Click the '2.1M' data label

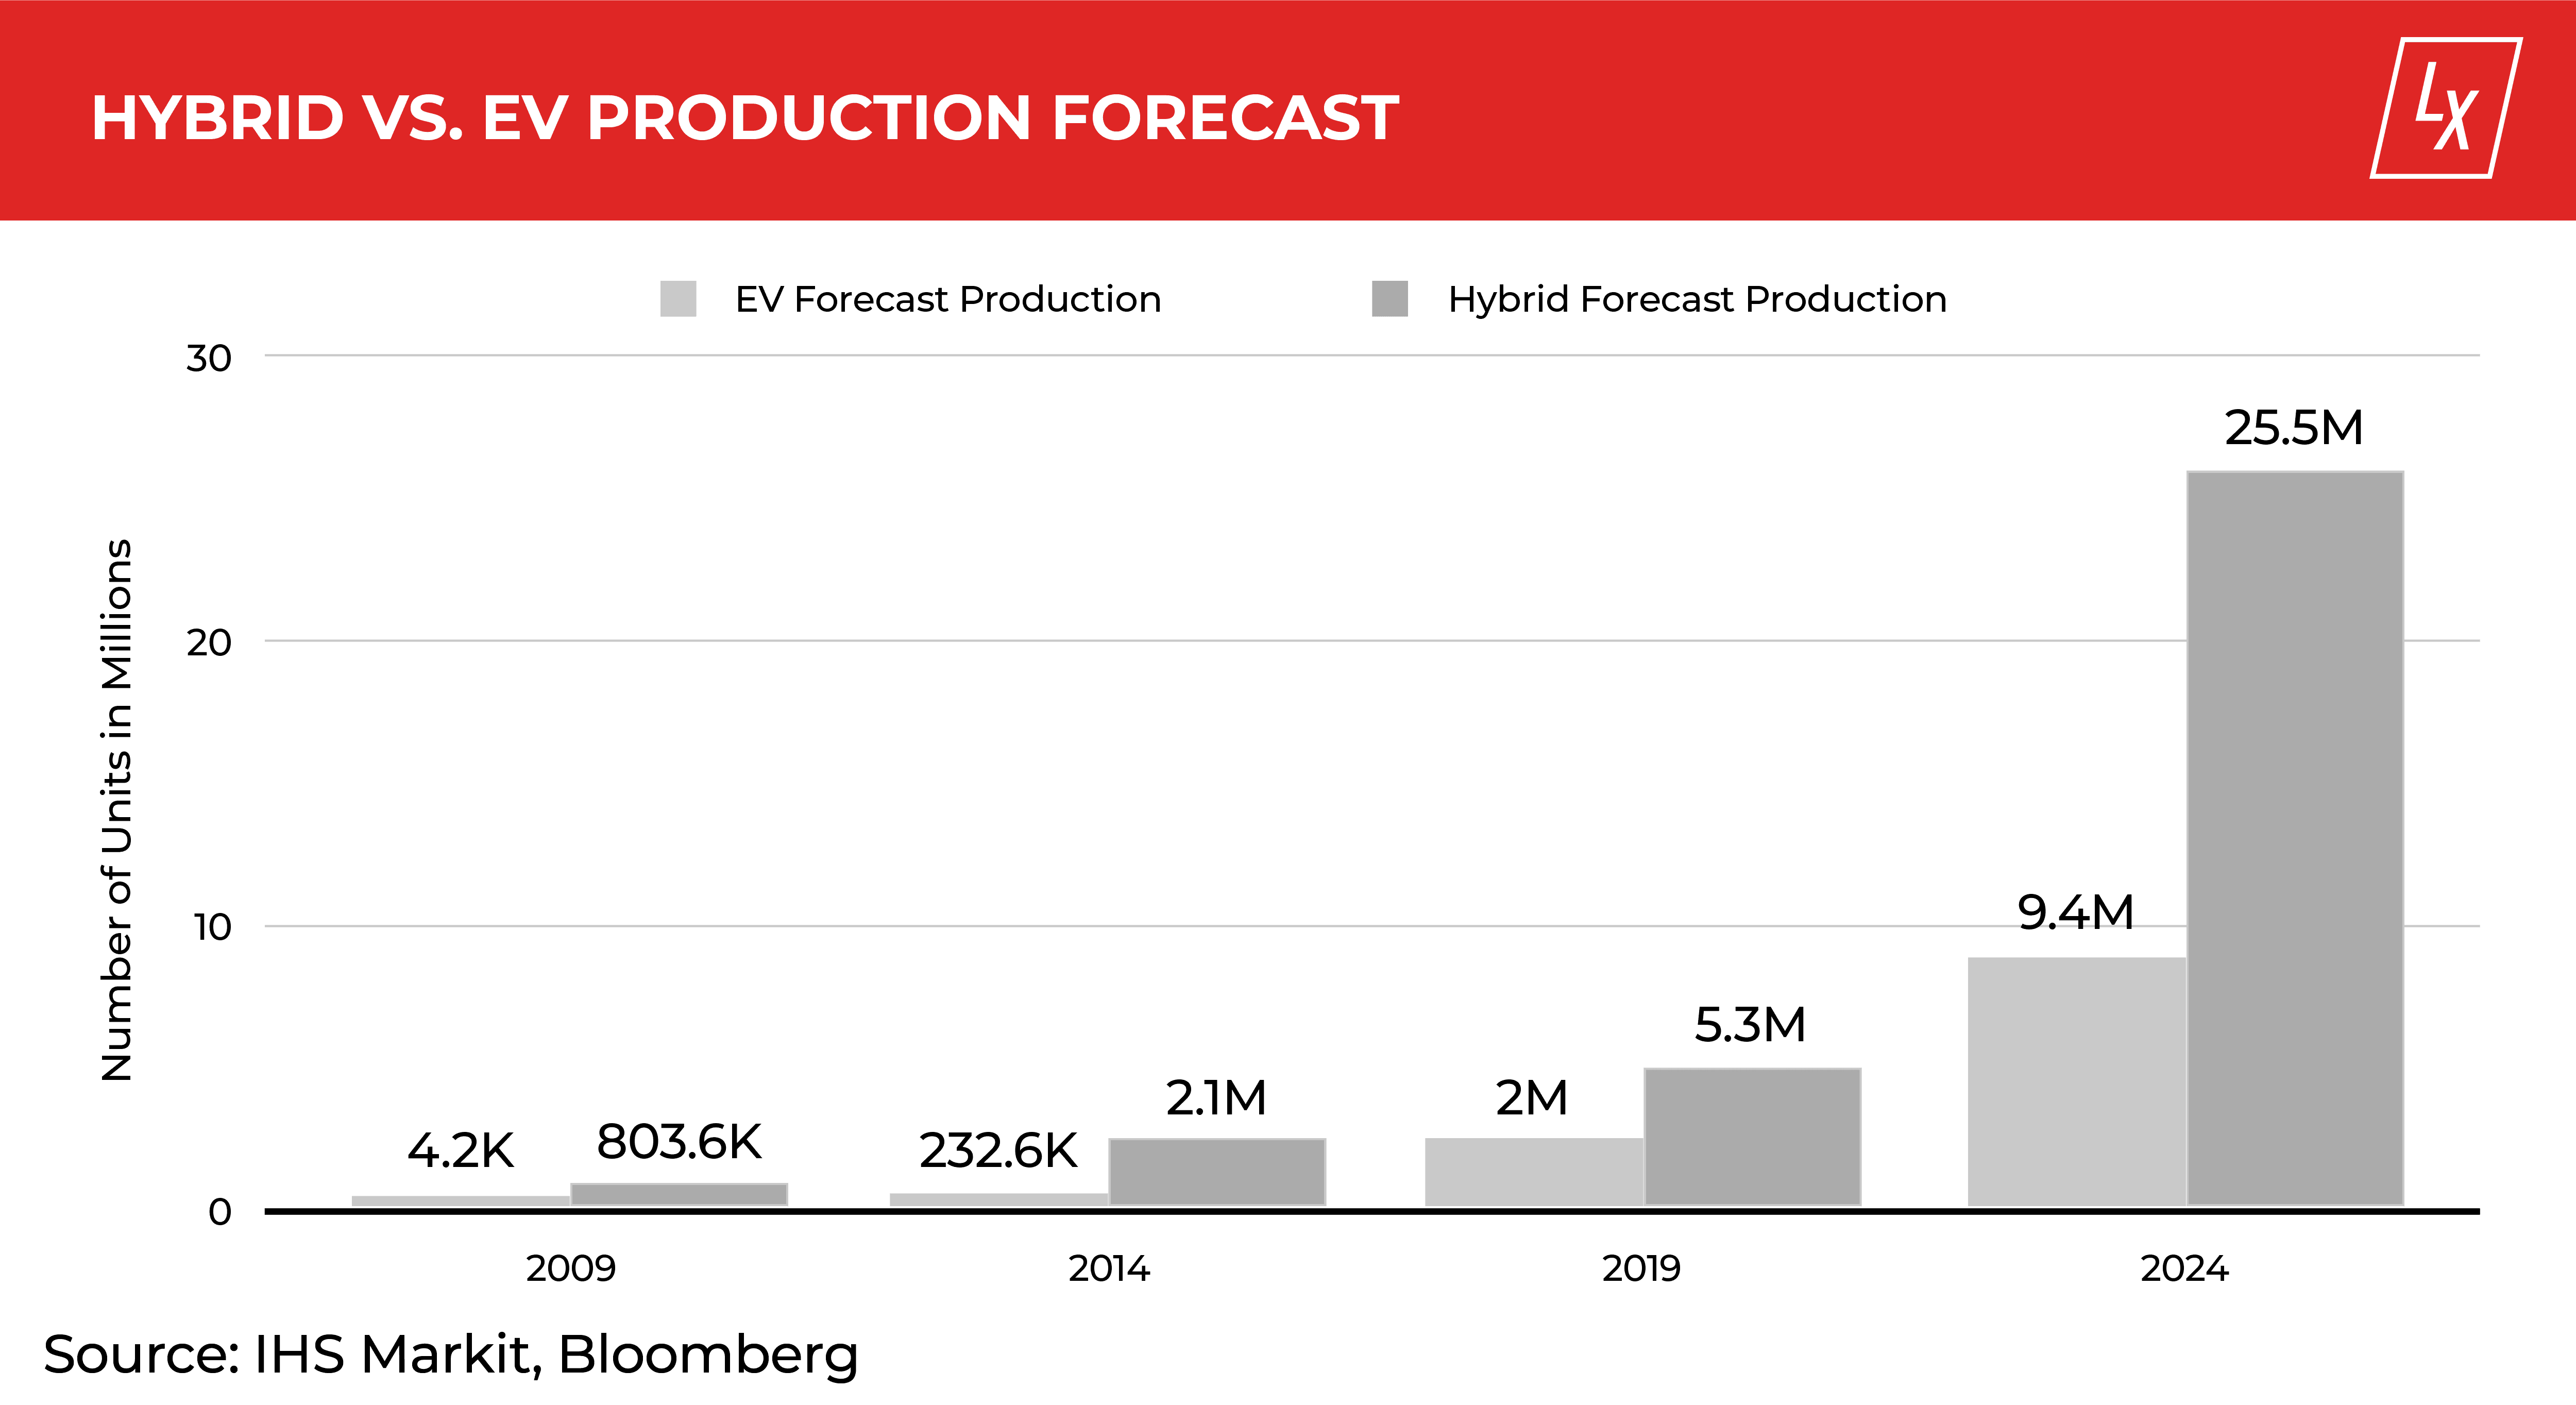pos(1216,1098)
